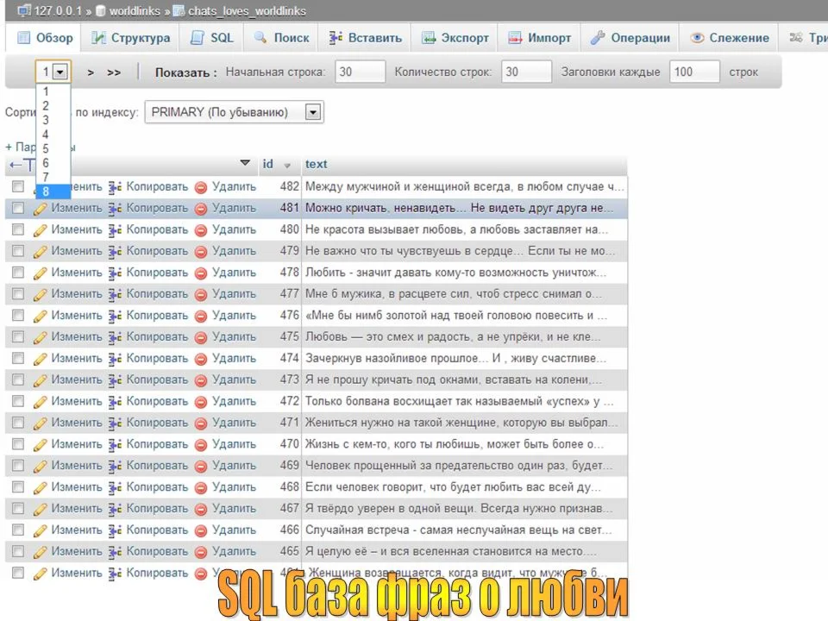Click the copy icon in row 482

115,187
